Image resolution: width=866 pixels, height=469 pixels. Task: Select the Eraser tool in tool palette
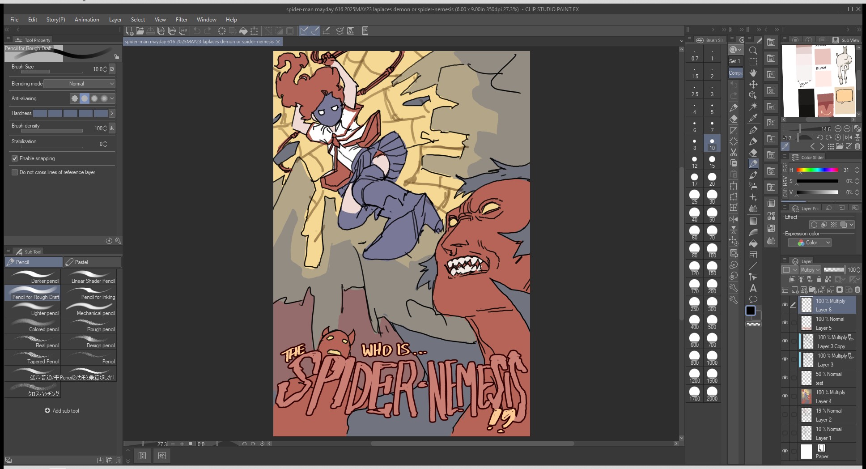753,153
